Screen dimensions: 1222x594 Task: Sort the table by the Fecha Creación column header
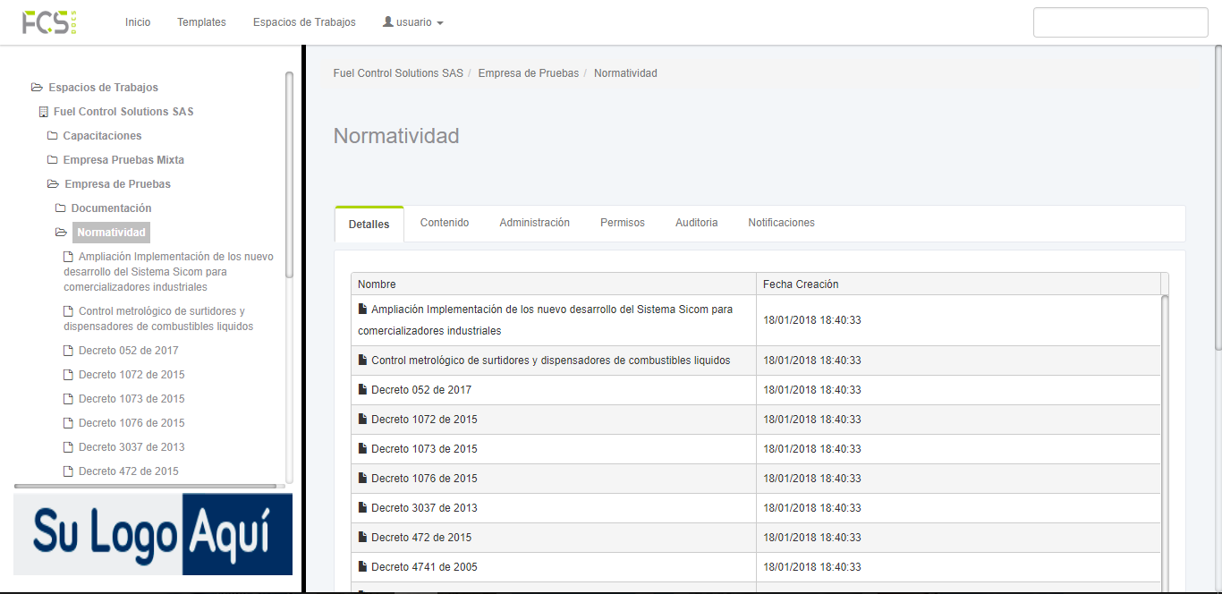click(801, 284)
